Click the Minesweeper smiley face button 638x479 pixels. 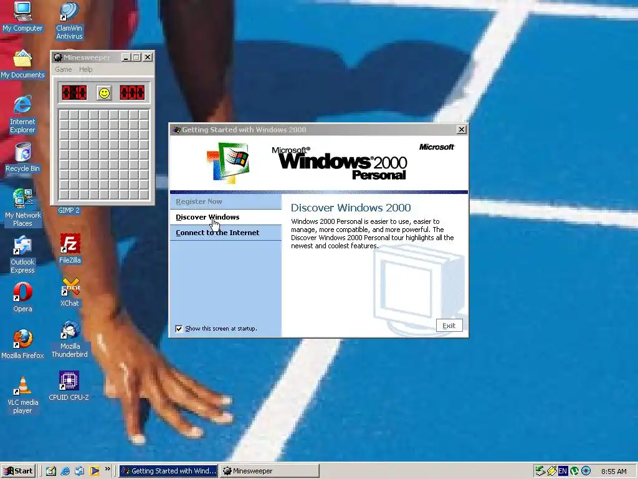(x=104, y=93)
